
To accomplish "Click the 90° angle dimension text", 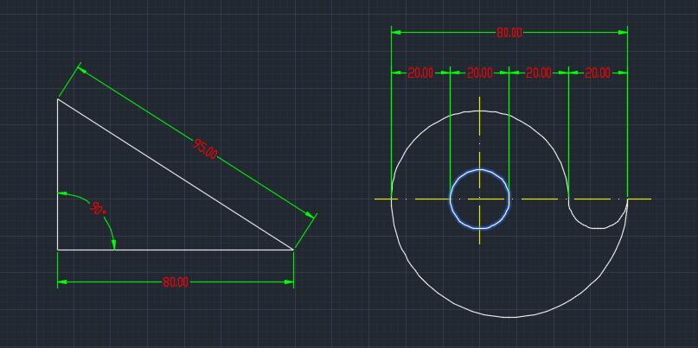I will (x=98, y=208).
